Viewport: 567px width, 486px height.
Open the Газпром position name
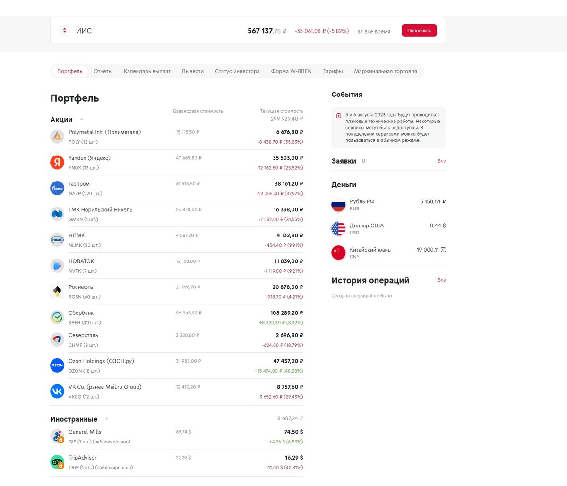click(79, 184)
